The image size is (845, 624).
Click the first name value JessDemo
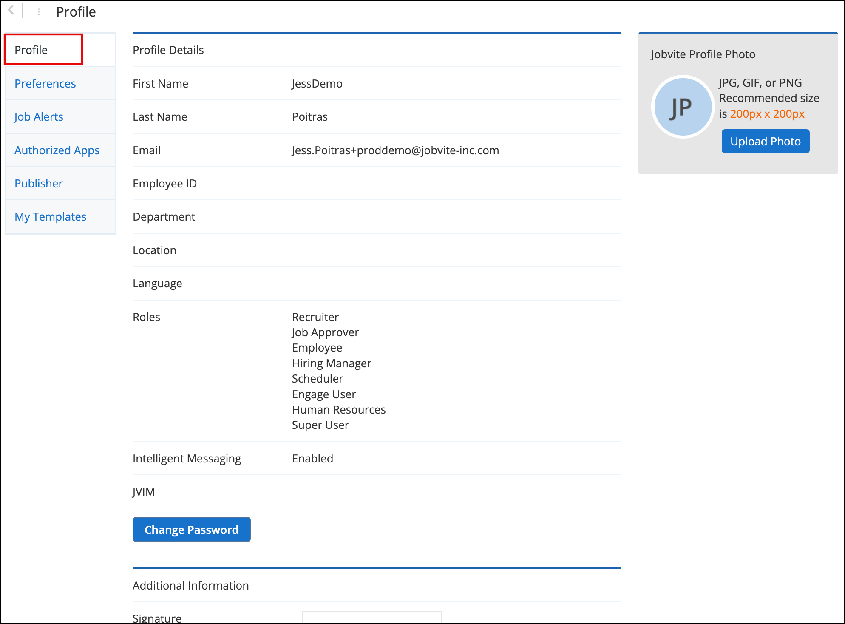pos(317,83)
